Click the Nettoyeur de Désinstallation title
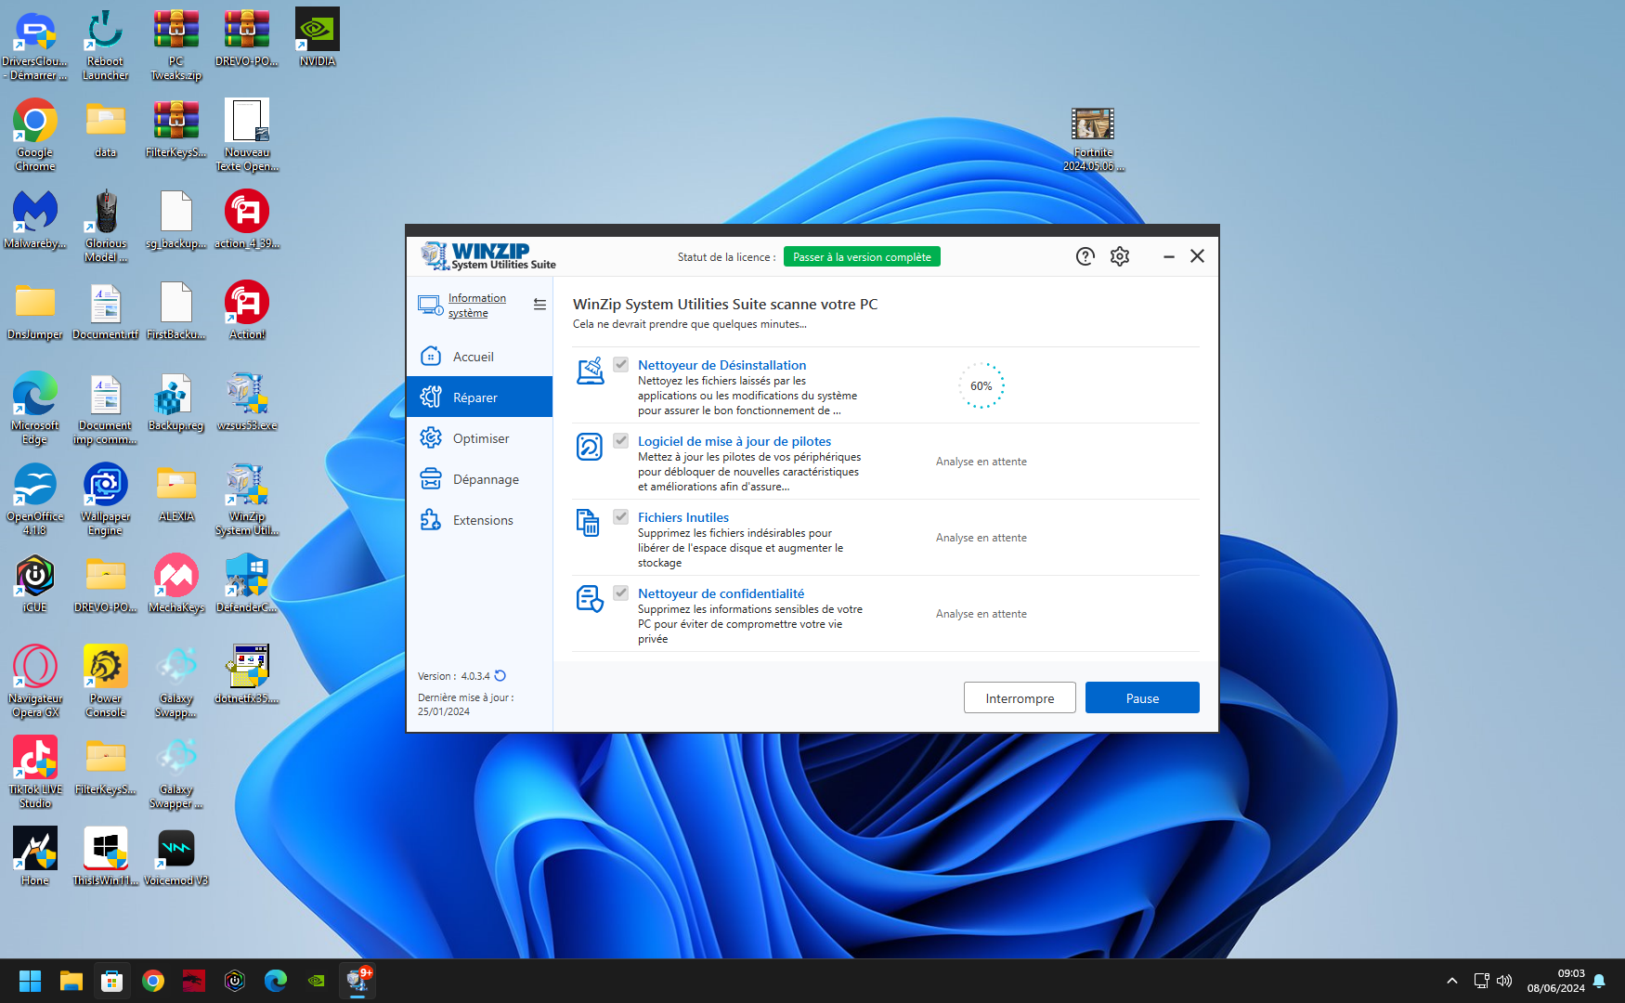 [721, 365]
